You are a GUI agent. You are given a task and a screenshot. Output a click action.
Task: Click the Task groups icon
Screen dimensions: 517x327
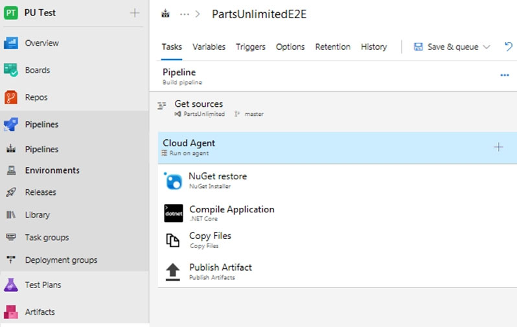click(x=11, y=237)
